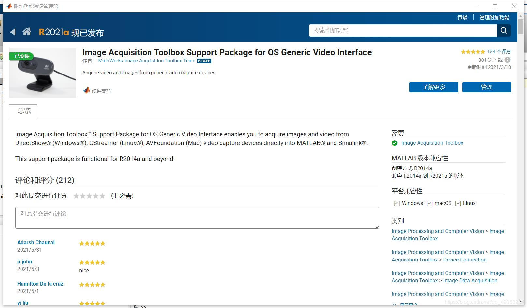Open the 总览 overview tab
This screenshot has width=527, height=308.
tap(23, 111)
